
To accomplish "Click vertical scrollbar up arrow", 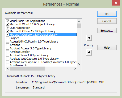I will coord(79,21).
